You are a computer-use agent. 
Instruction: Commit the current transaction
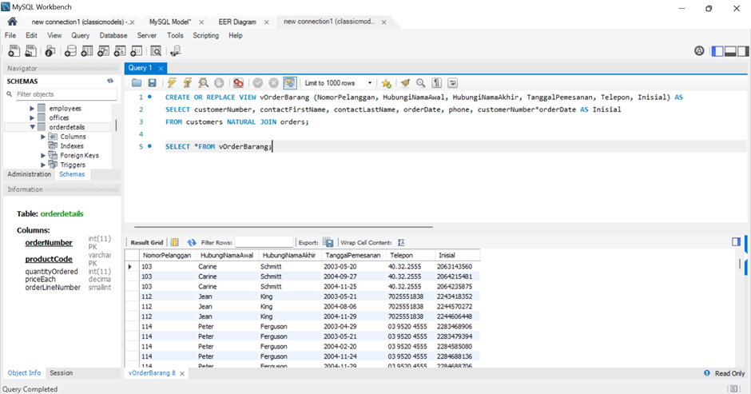[x=258, y=83]
